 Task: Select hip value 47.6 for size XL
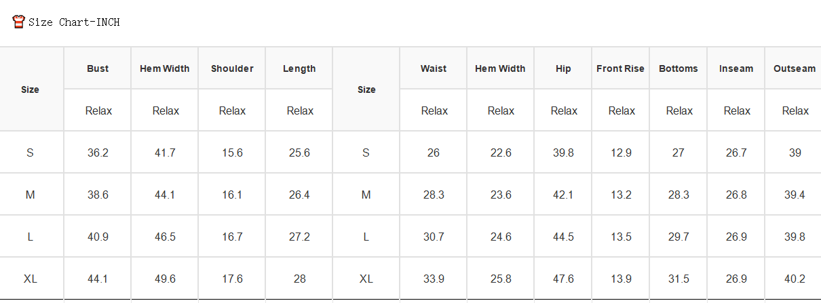[563, 279]
